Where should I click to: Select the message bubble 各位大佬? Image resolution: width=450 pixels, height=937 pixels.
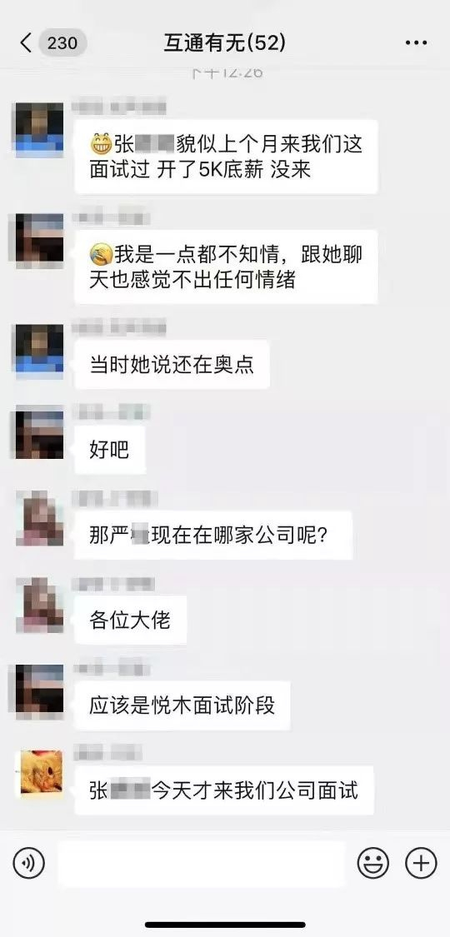tap(130, 620)
